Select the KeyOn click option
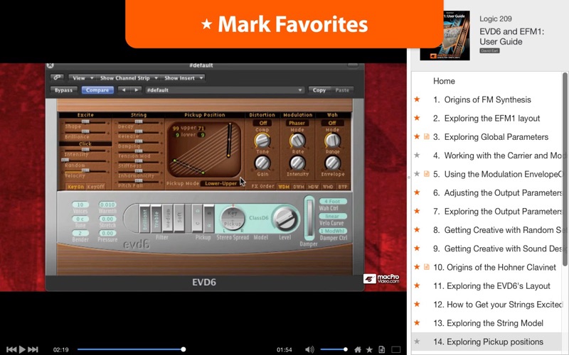Image resolution: width=569 pixels, height=355 pixels. (x=75, y=187)
